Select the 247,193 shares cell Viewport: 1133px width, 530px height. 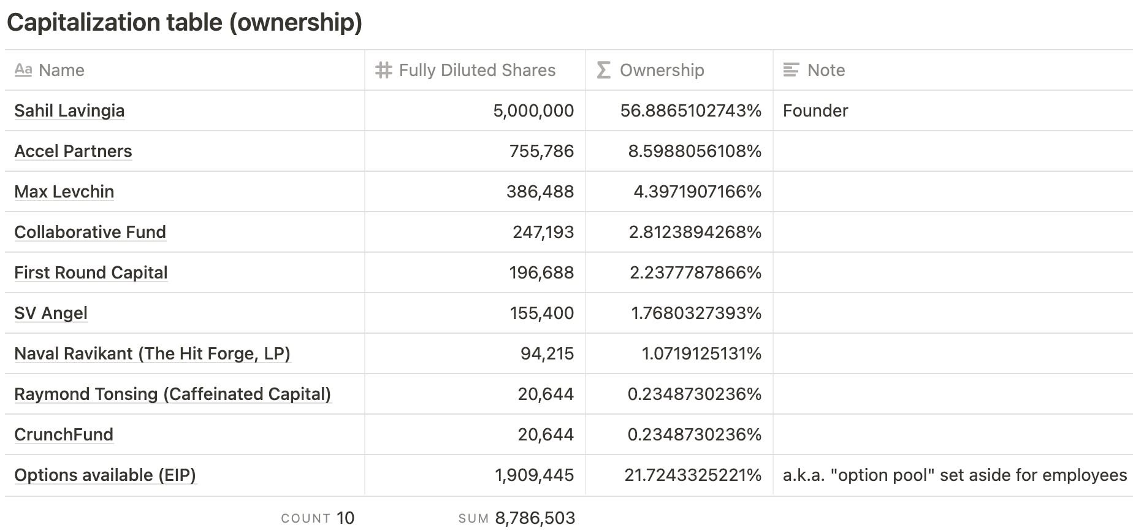click(x=475, y=232)
